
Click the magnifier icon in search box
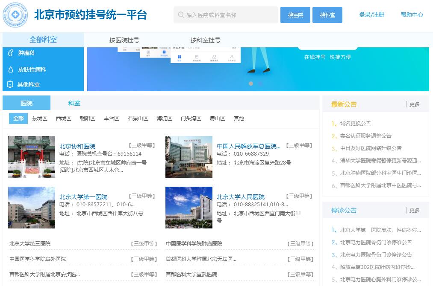pos(181,15)
